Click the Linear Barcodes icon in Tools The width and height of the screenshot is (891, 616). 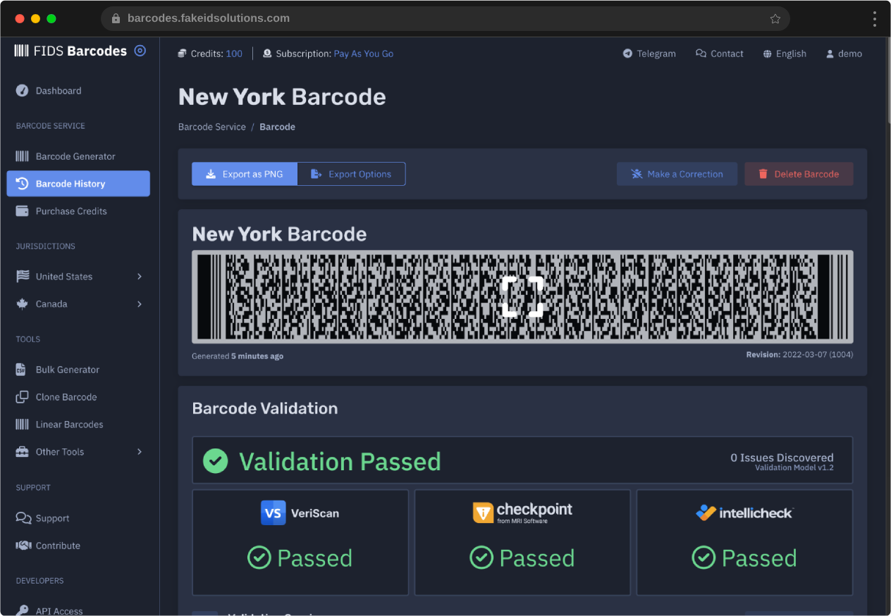click(x=23, y=425)
